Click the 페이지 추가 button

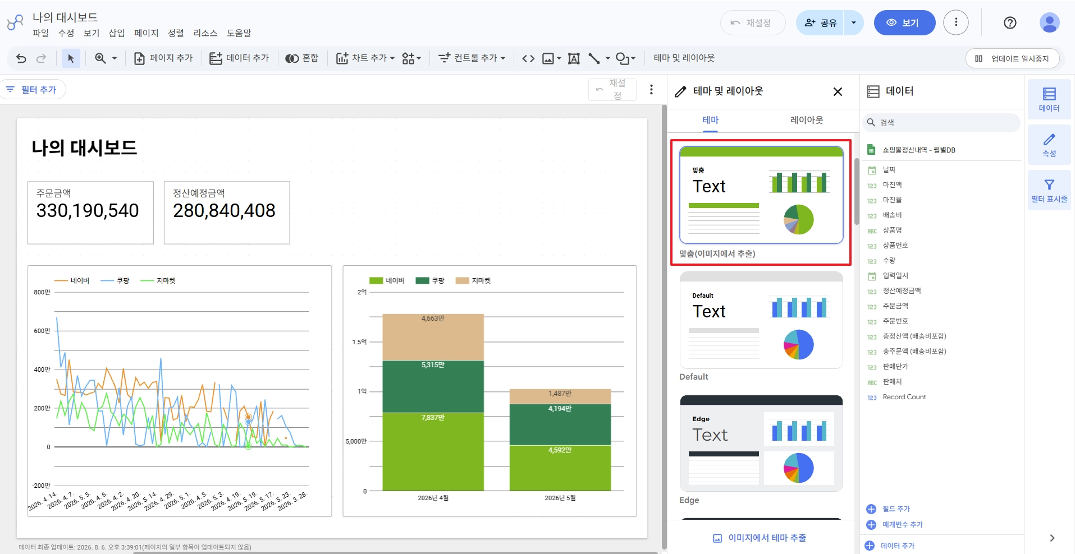coord(163,58)
